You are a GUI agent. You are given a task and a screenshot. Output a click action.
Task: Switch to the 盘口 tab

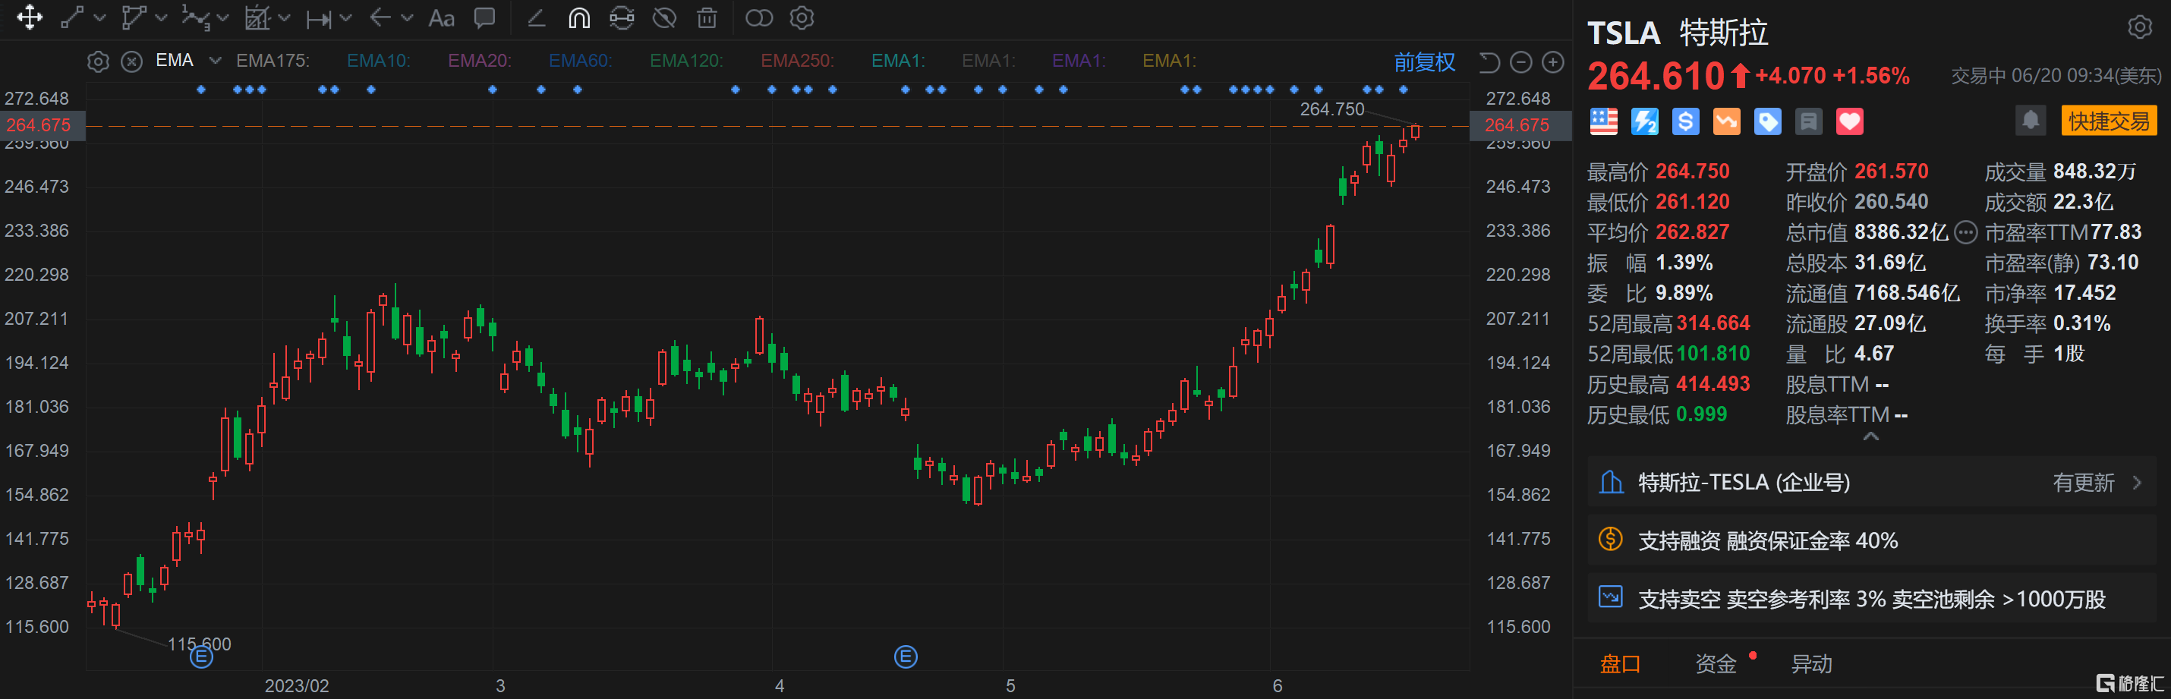1620,665
